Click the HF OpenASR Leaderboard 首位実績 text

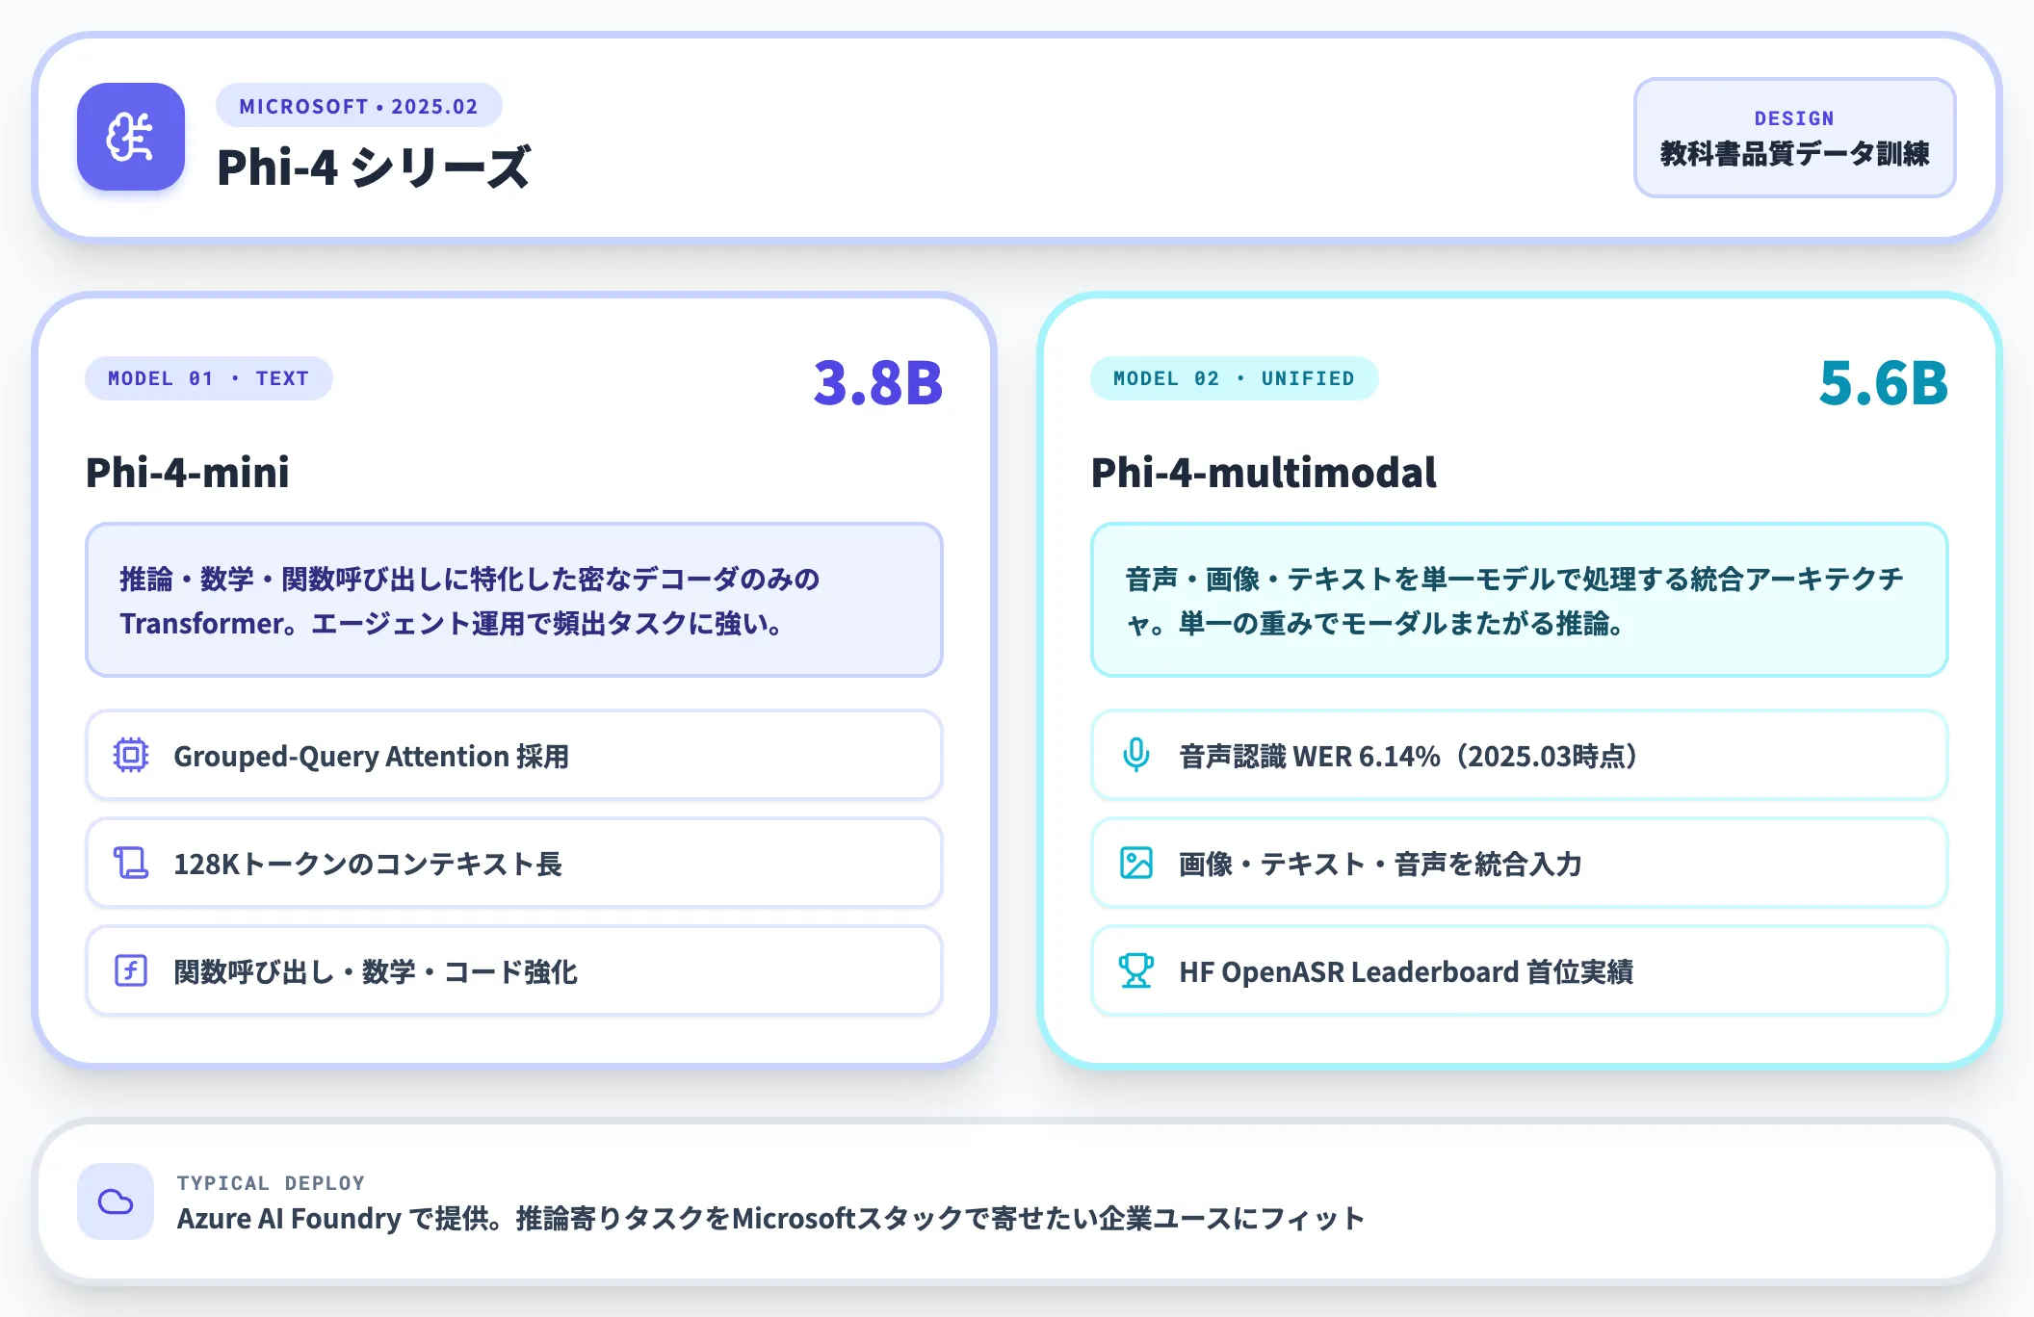pyautogui.click(x=1406, y=972)
